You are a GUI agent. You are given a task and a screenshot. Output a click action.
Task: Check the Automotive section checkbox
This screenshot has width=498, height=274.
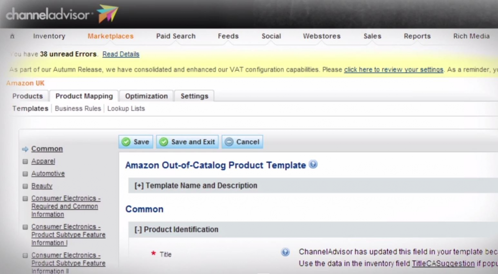tap(25, 173)
